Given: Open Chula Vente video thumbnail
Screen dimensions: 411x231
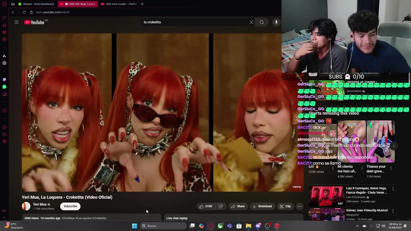Looking at the screenshot, I should [x=326, y=196].
